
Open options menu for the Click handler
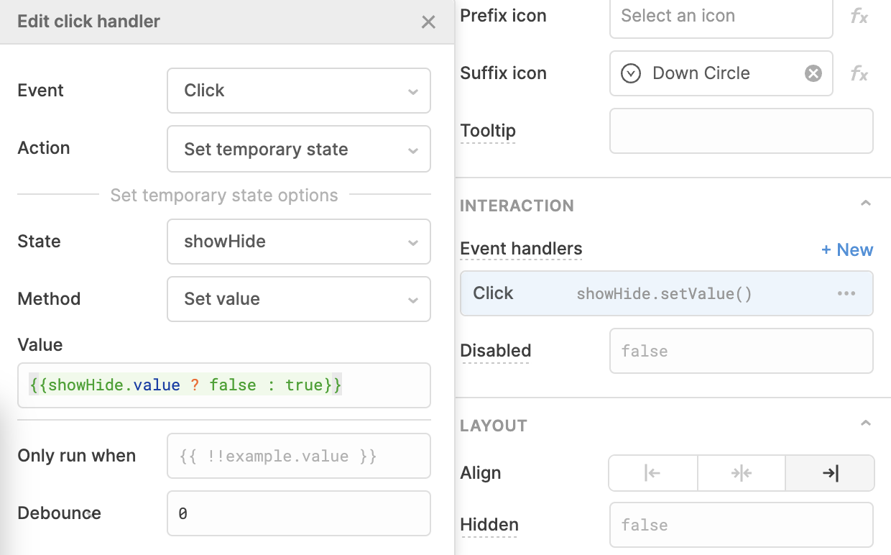846,293
